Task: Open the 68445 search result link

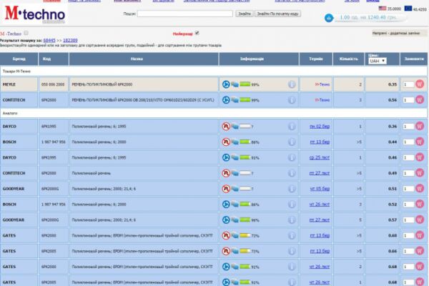Action: (x=49, y=40)
